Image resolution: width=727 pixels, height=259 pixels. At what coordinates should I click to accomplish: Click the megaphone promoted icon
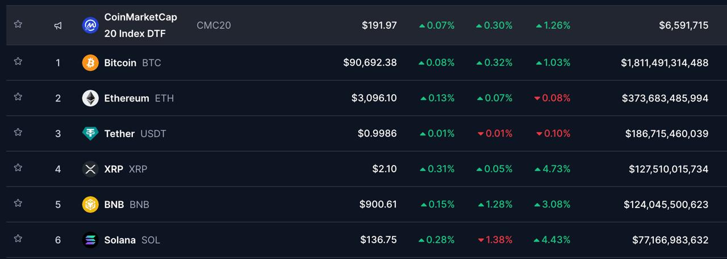(58, 26)
